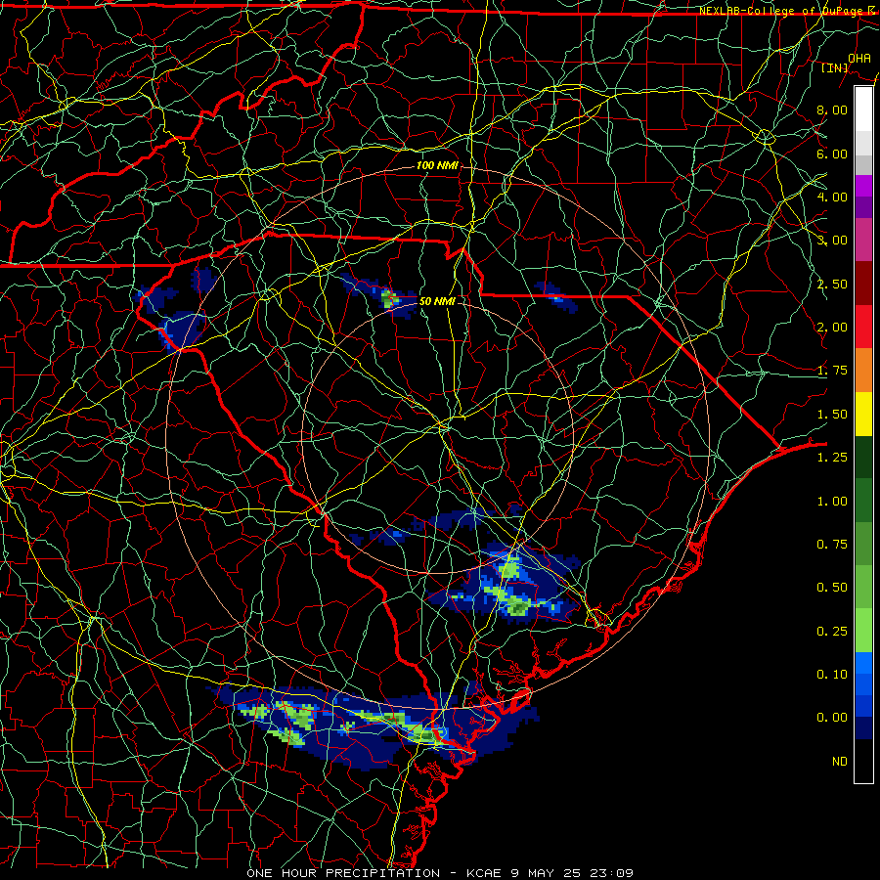Select the bright red 2.00 legend swatch

click(x=863, y=327)
